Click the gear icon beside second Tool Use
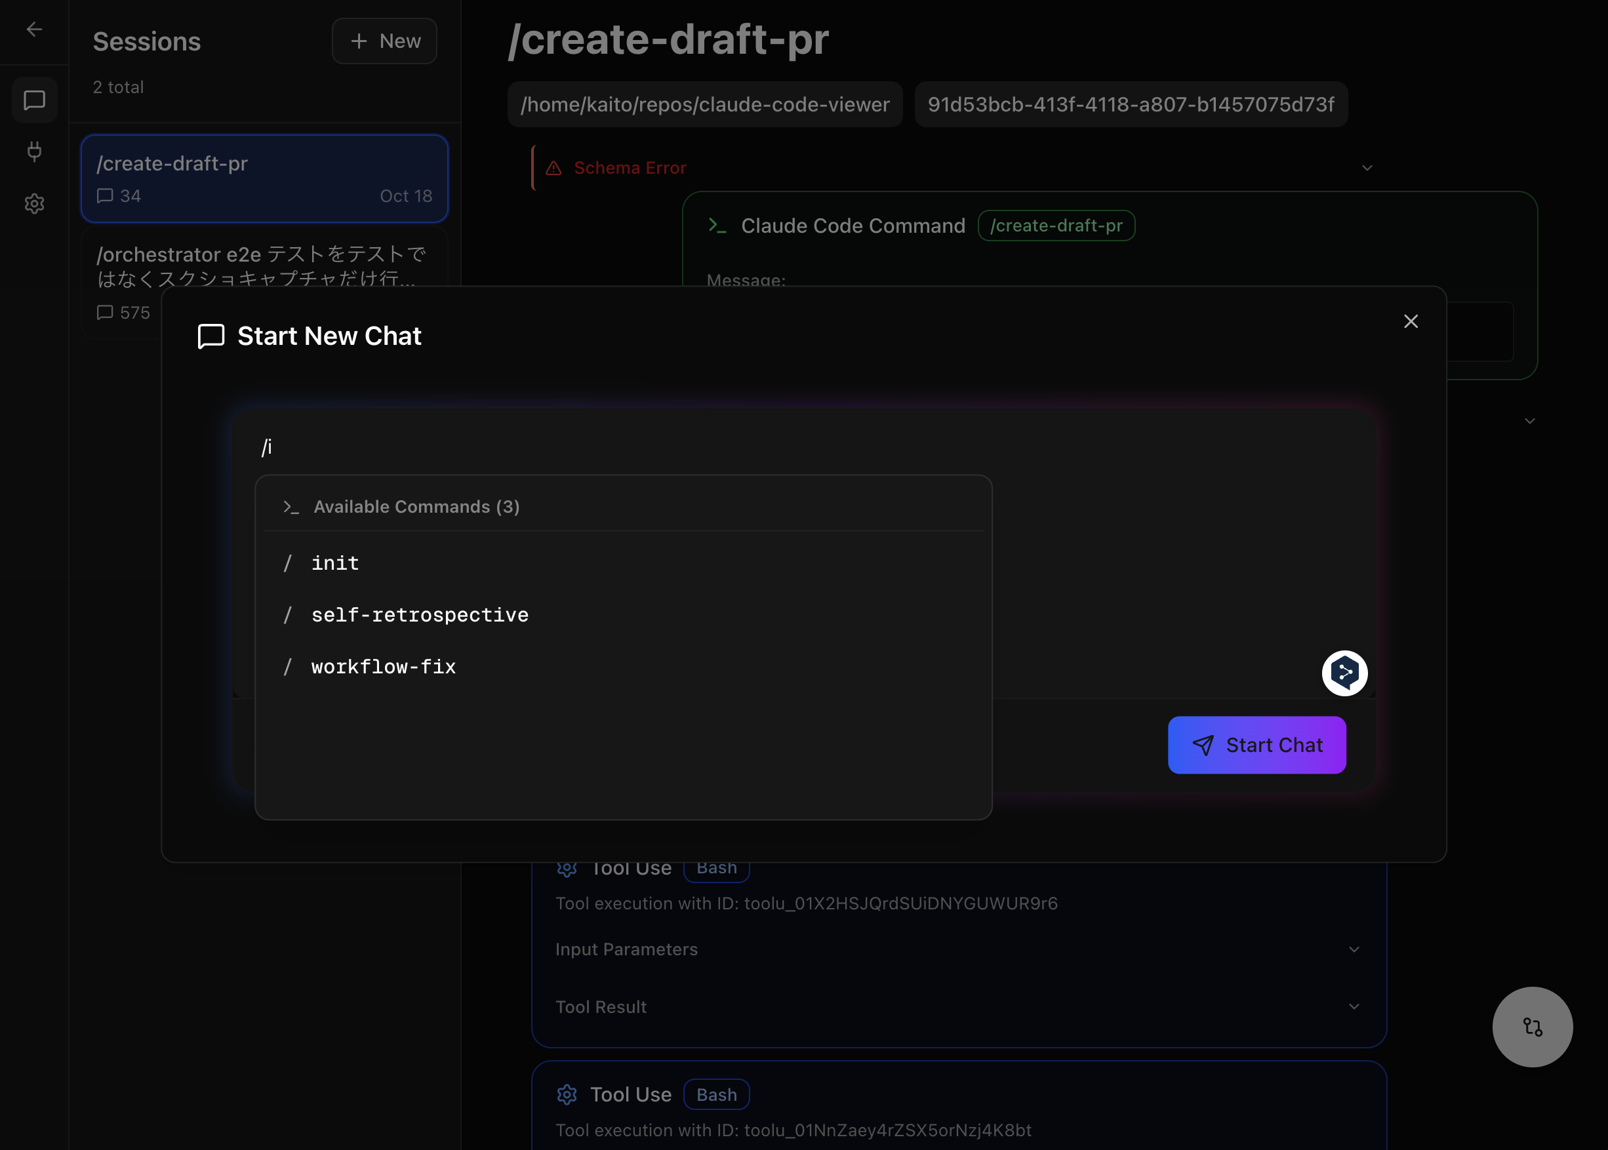This screenshot has height=1150, width=1608. click(567, 1094)
